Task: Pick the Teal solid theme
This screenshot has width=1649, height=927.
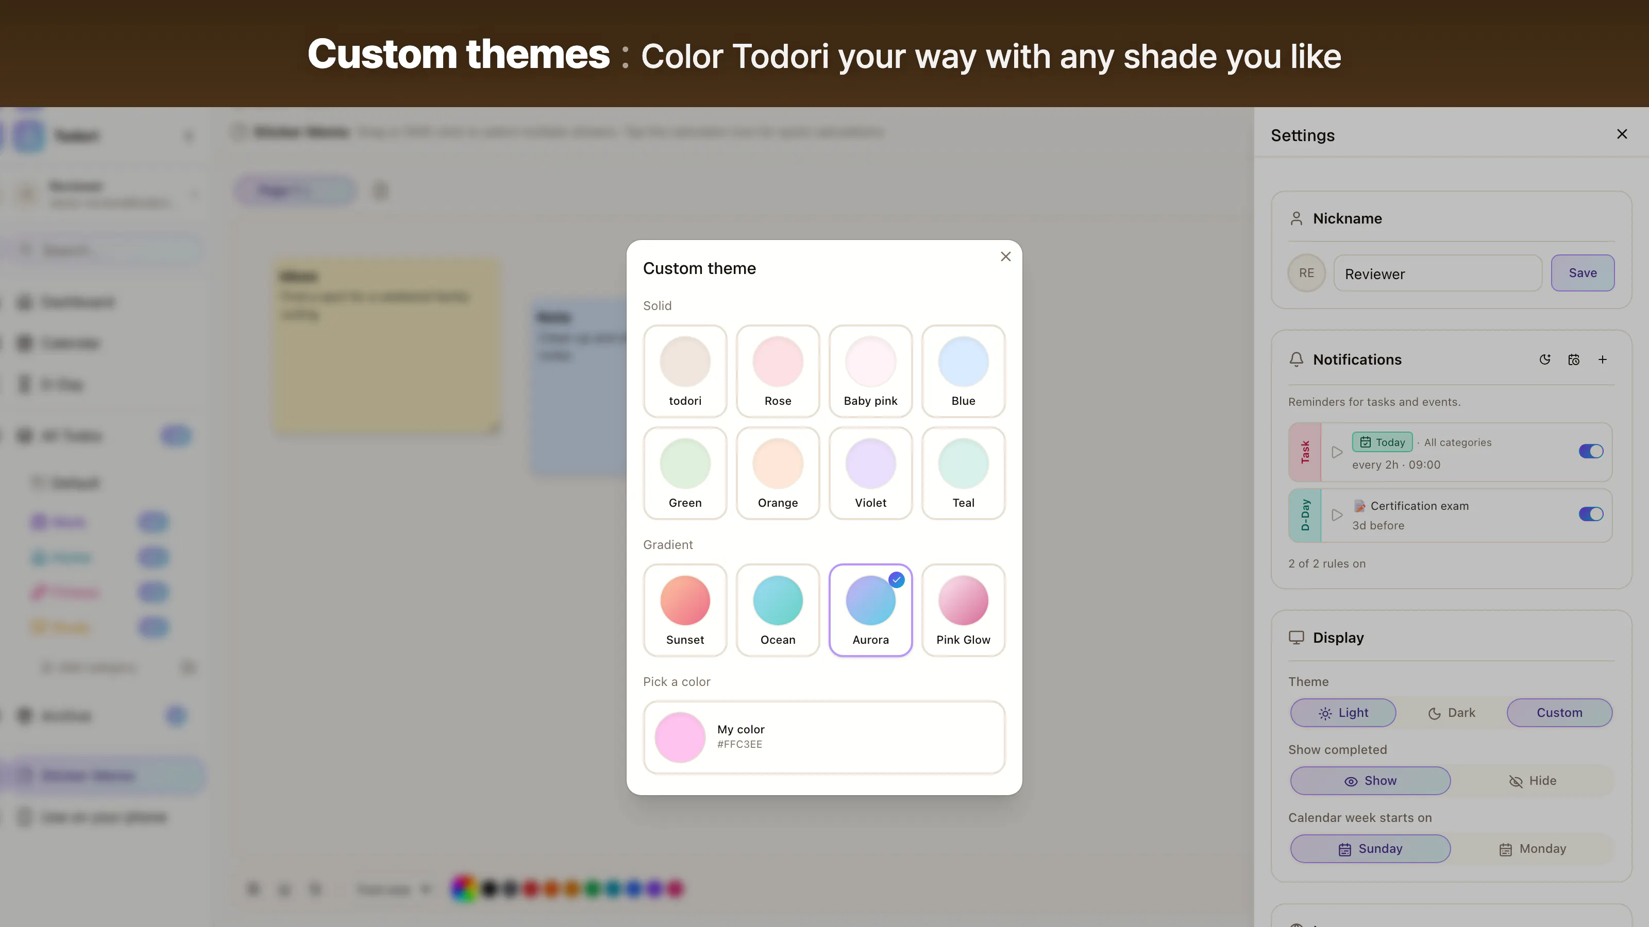Action: coord(964,473)
